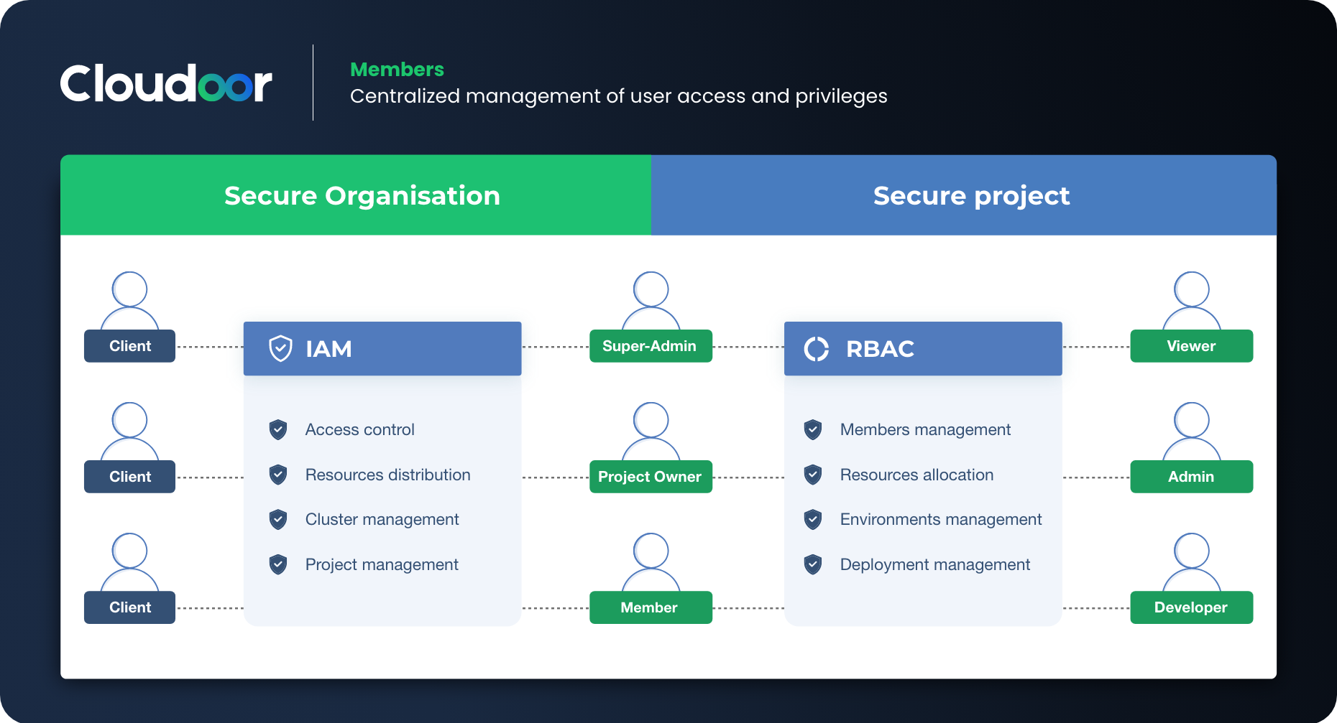Click the user avatar above Super-Admin
This screenshot has height=723, width=1337.
pos(651,301)
